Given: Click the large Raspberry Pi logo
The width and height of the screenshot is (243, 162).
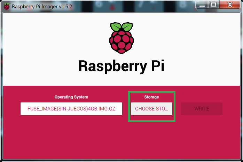Looking at the screenshot, I should coord(122,38).
